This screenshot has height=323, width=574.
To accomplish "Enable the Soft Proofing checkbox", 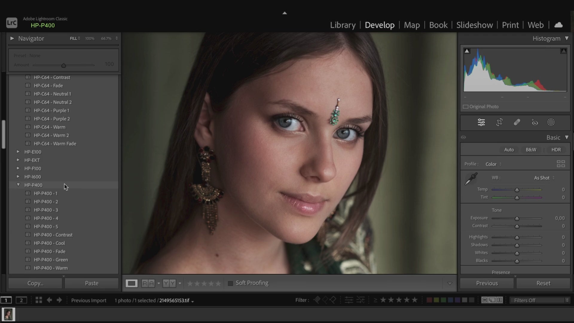I will (230, 283).
